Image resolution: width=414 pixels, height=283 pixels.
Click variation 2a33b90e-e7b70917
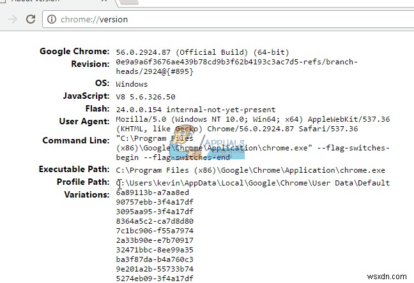tap(155, 240)
